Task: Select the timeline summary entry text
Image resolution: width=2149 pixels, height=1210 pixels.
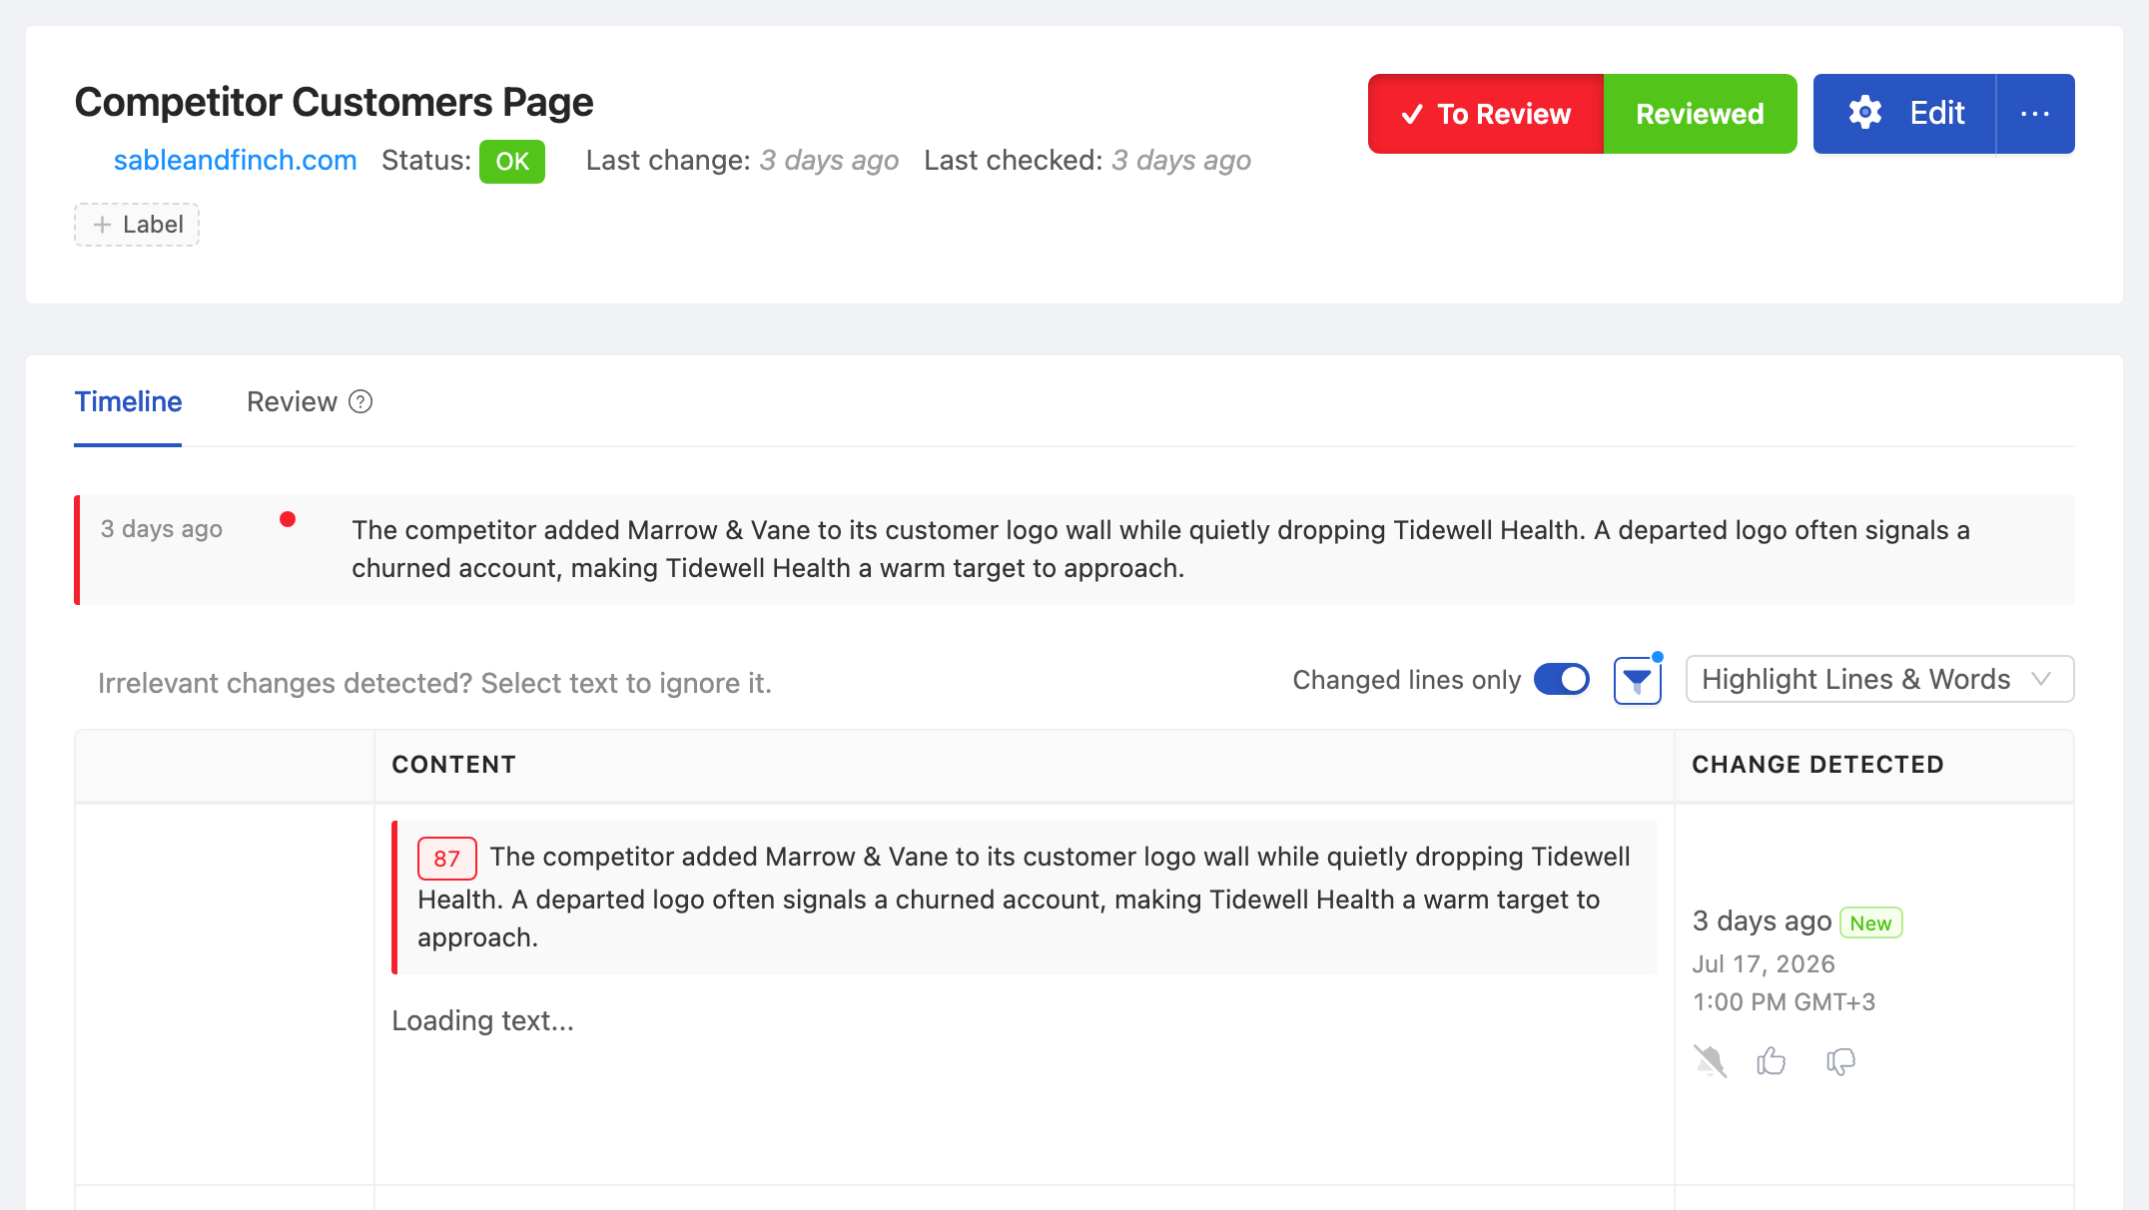Action: (1160, 549)
